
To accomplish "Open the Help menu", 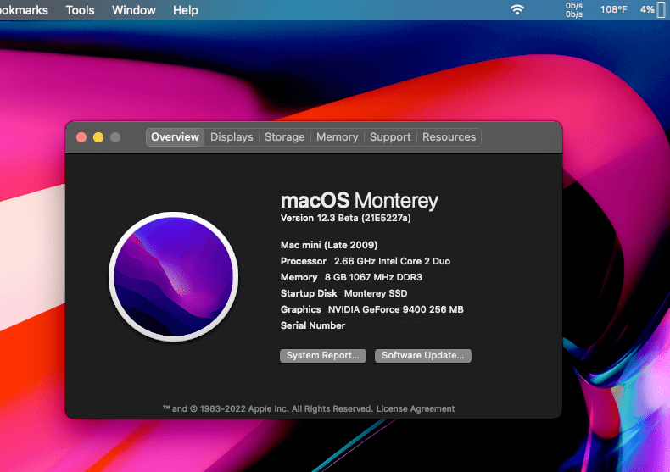I will pos(186,10).
